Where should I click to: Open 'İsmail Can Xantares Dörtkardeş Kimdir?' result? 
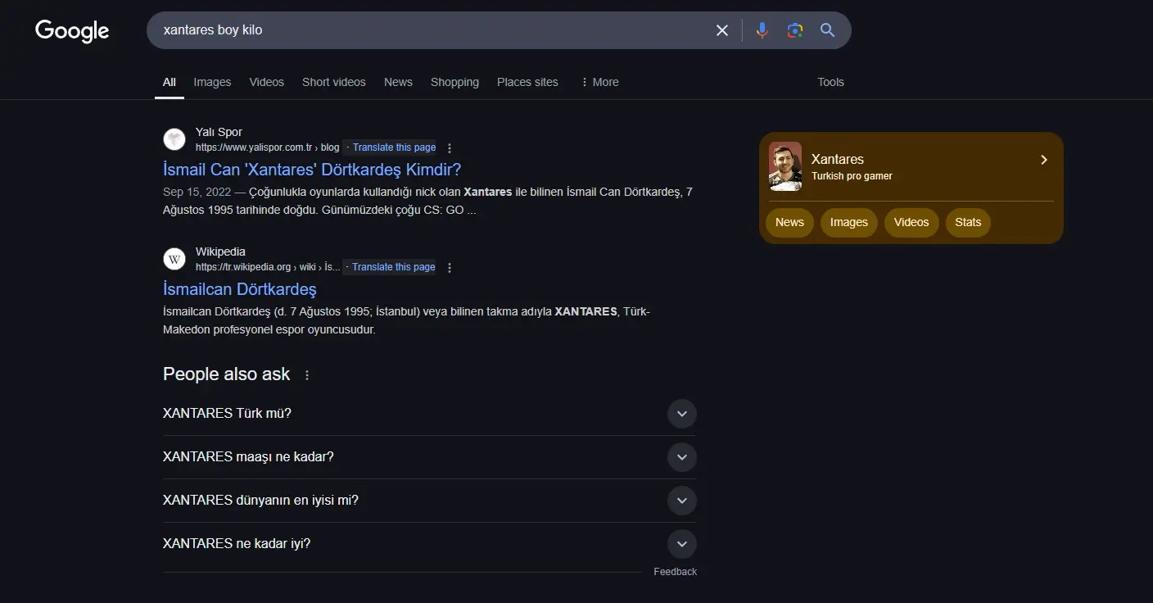(x=312, y=170)
